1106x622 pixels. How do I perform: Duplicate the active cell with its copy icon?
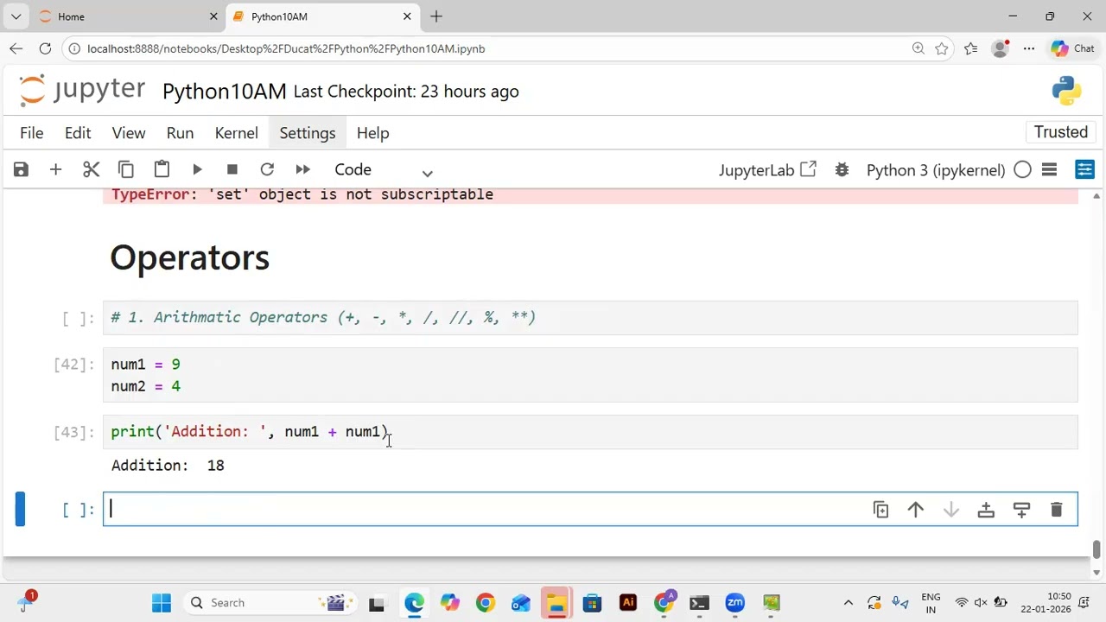click(x=880, y=510)
